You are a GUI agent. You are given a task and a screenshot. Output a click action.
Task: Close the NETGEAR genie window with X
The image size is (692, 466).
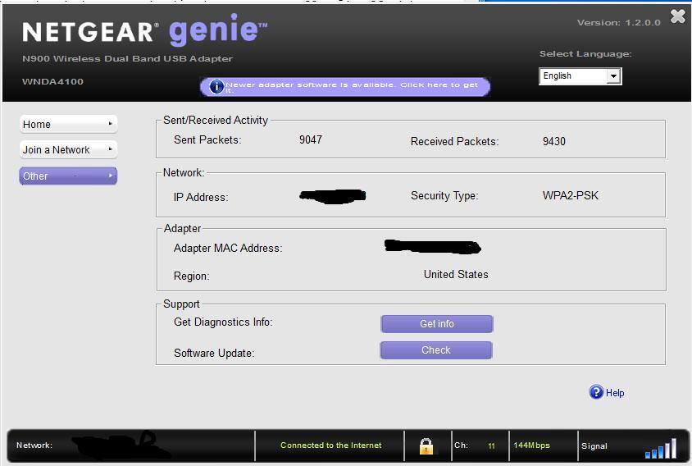[677, 16]
